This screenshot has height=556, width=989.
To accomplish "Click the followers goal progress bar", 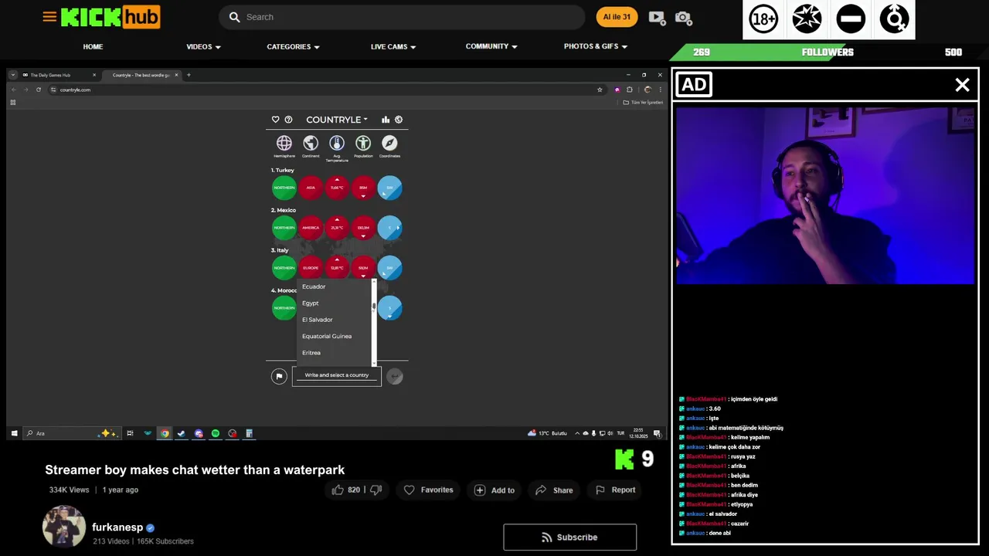I will 827,52.
